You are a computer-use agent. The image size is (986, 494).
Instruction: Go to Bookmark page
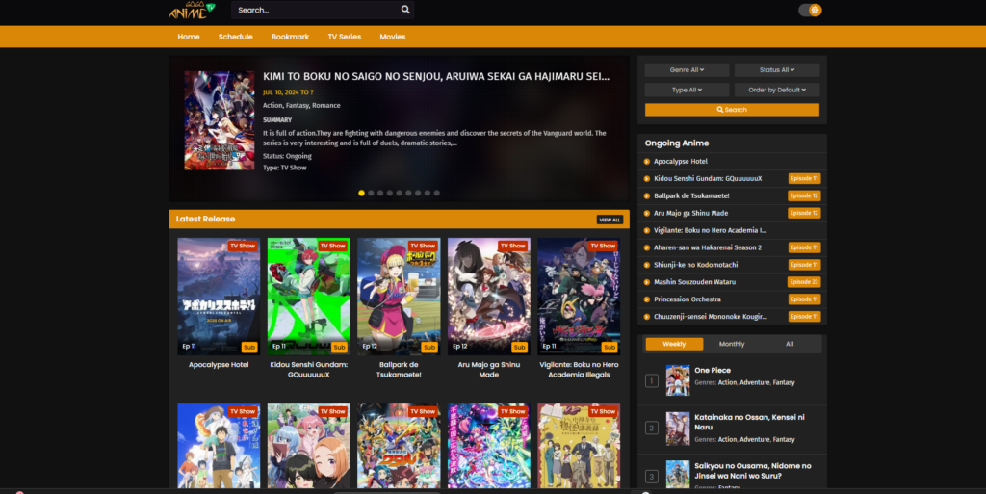290,37
